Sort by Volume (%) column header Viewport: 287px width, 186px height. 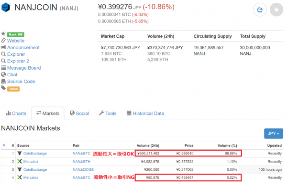coord(227,145)
